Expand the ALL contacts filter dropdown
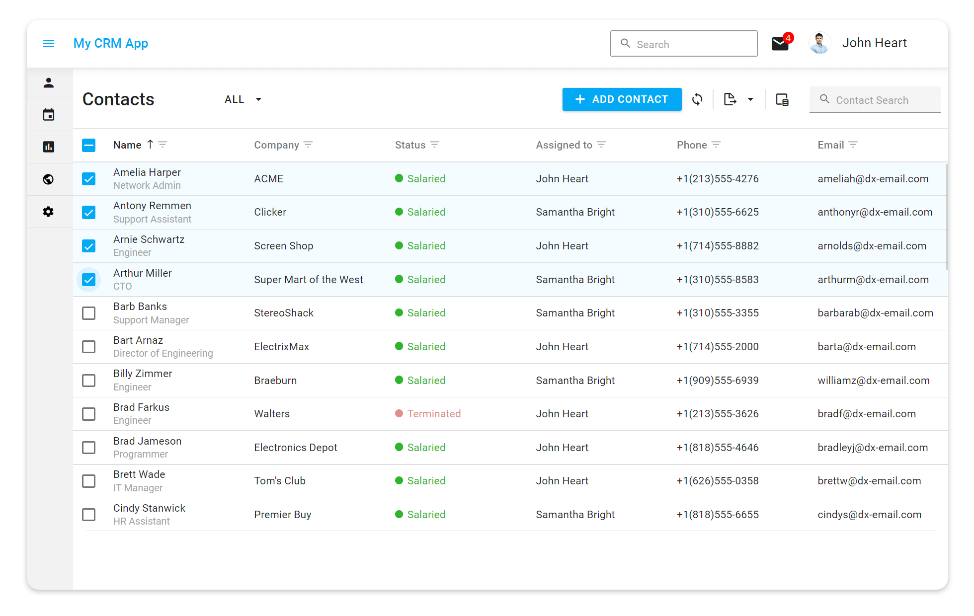 point(243,99)
